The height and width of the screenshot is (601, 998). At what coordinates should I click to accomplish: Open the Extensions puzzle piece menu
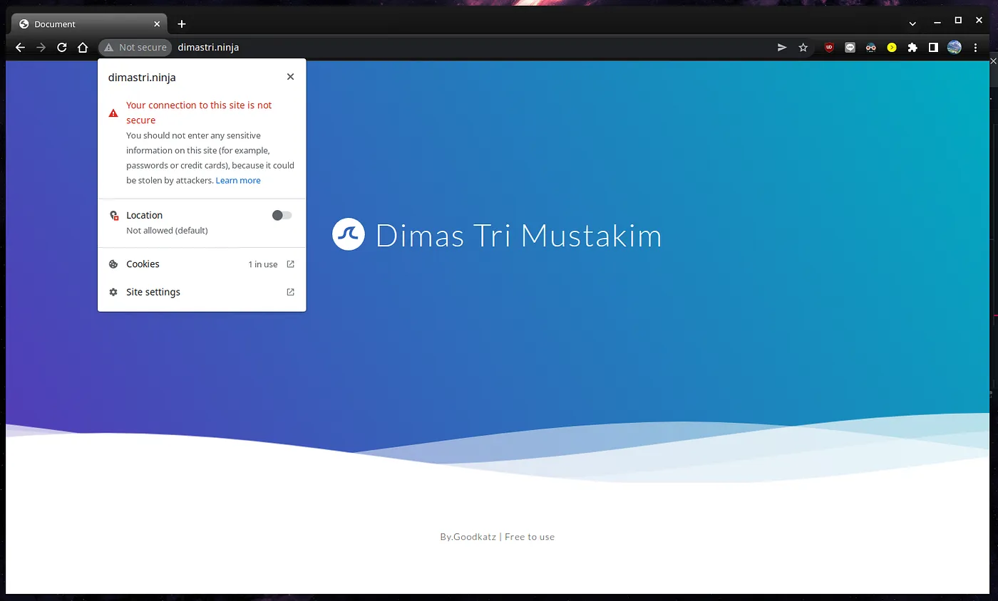912,48
